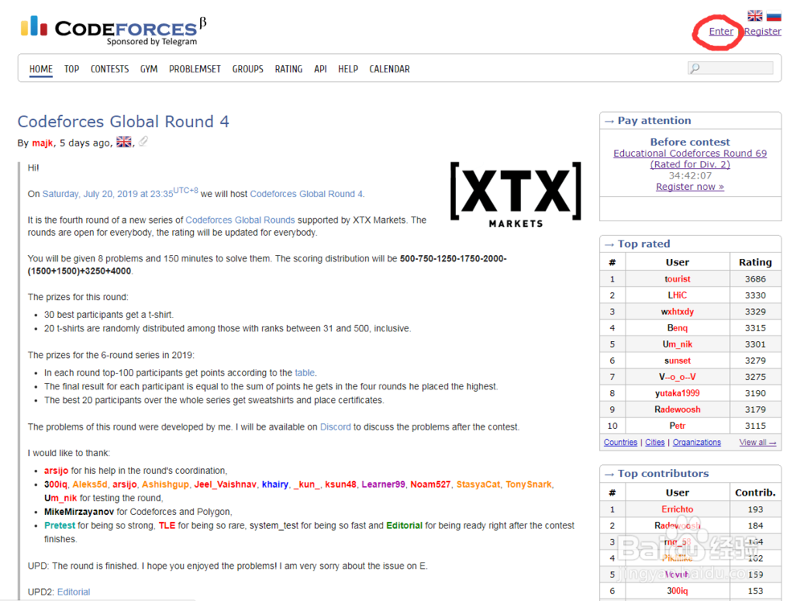Click the Rating column header in Top rated
The width and height of the screenshot is (804, 601).
click(755, 262)
